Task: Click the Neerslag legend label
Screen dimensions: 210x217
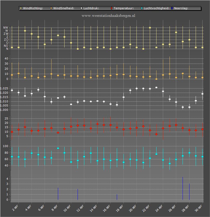Action: coord(181,8)
